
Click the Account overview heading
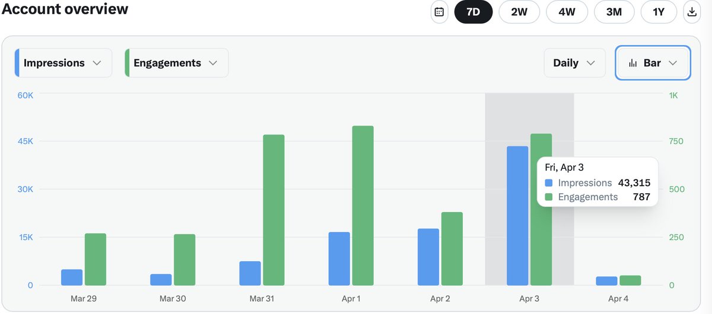[65, 9]
